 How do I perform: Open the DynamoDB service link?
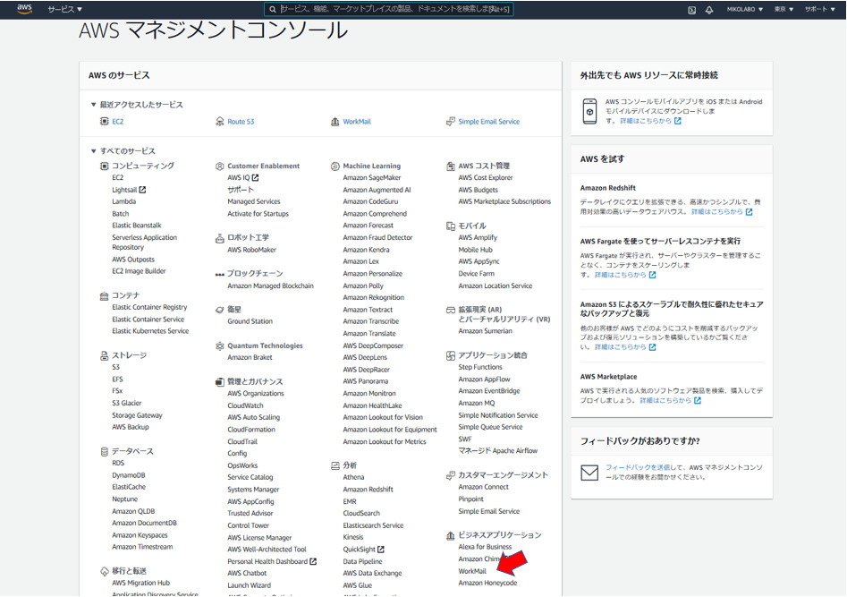click(129, 475)
